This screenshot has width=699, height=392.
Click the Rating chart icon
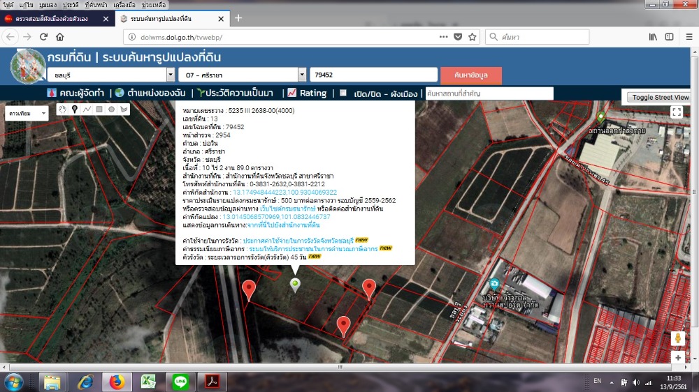pos(292,93)
